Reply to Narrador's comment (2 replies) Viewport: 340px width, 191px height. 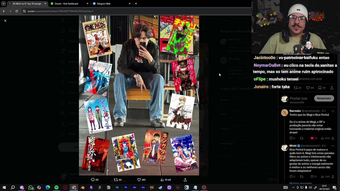pos(292,138)
